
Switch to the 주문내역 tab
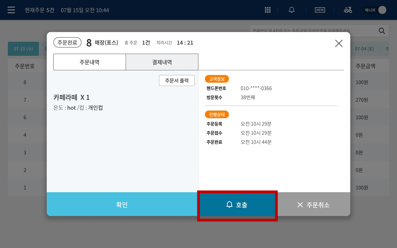coord(89,62)
